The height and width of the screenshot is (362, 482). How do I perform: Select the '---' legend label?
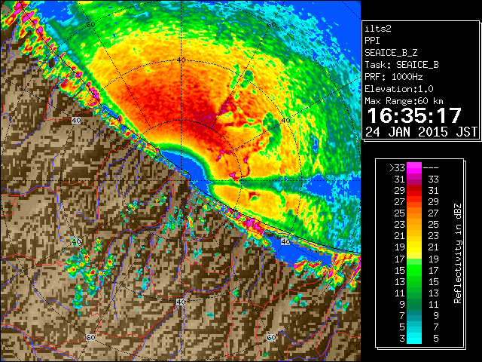pos(431,168)
